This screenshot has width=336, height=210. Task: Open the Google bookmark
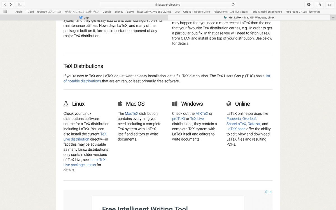[x=107, y=12]
